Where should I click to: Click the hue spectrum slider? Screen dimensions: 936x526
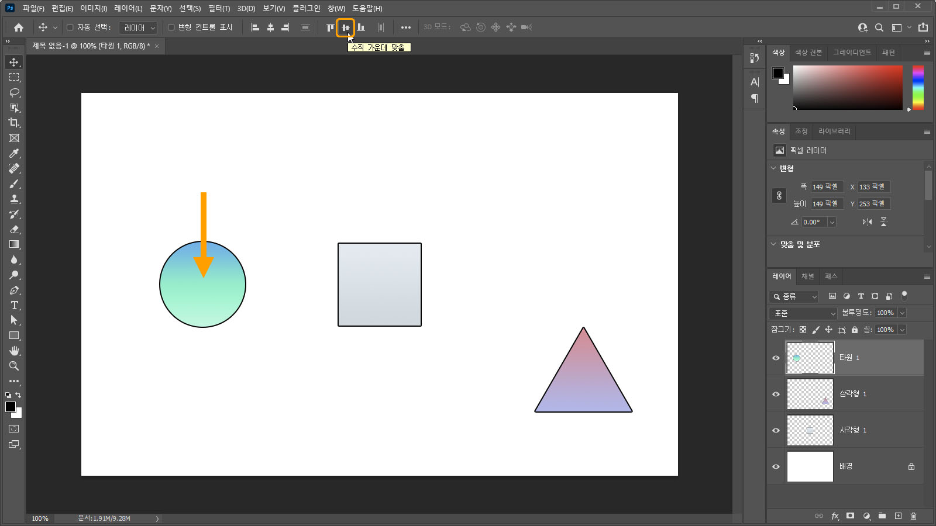pos(918,88)
